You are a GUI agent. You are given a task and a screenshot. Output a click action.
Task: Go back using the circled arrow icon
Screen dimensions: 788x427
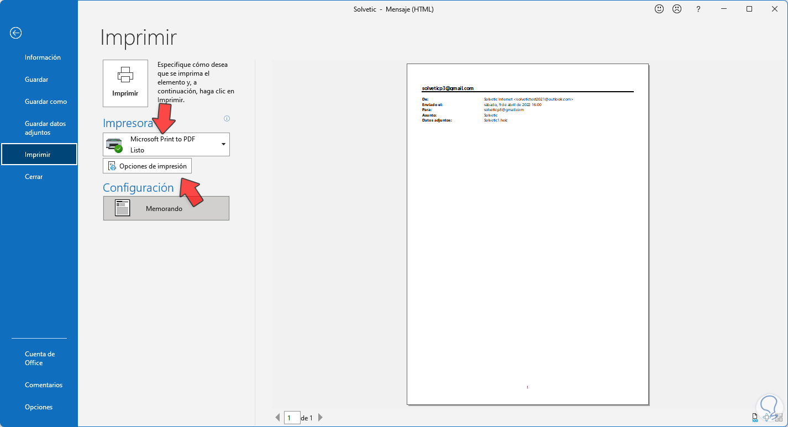(15, 33)
